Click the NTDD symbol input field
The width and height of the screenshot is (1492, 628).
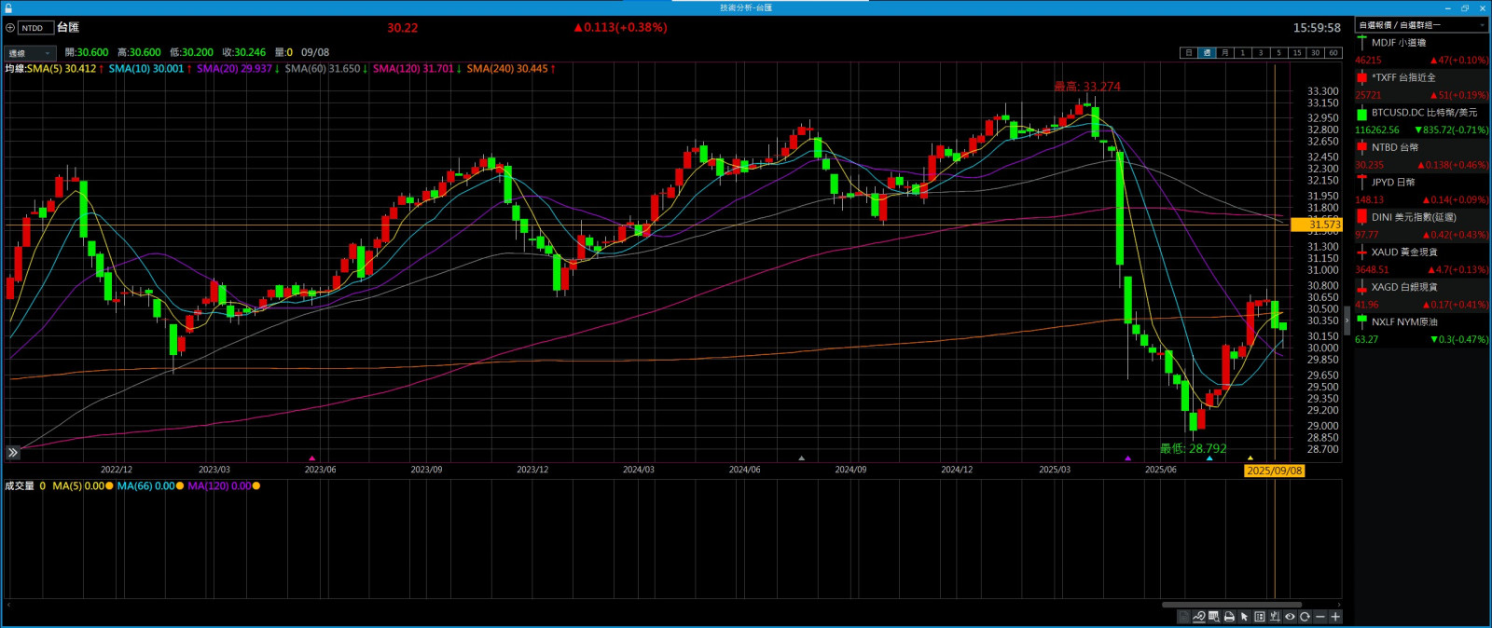pos(35,28)
